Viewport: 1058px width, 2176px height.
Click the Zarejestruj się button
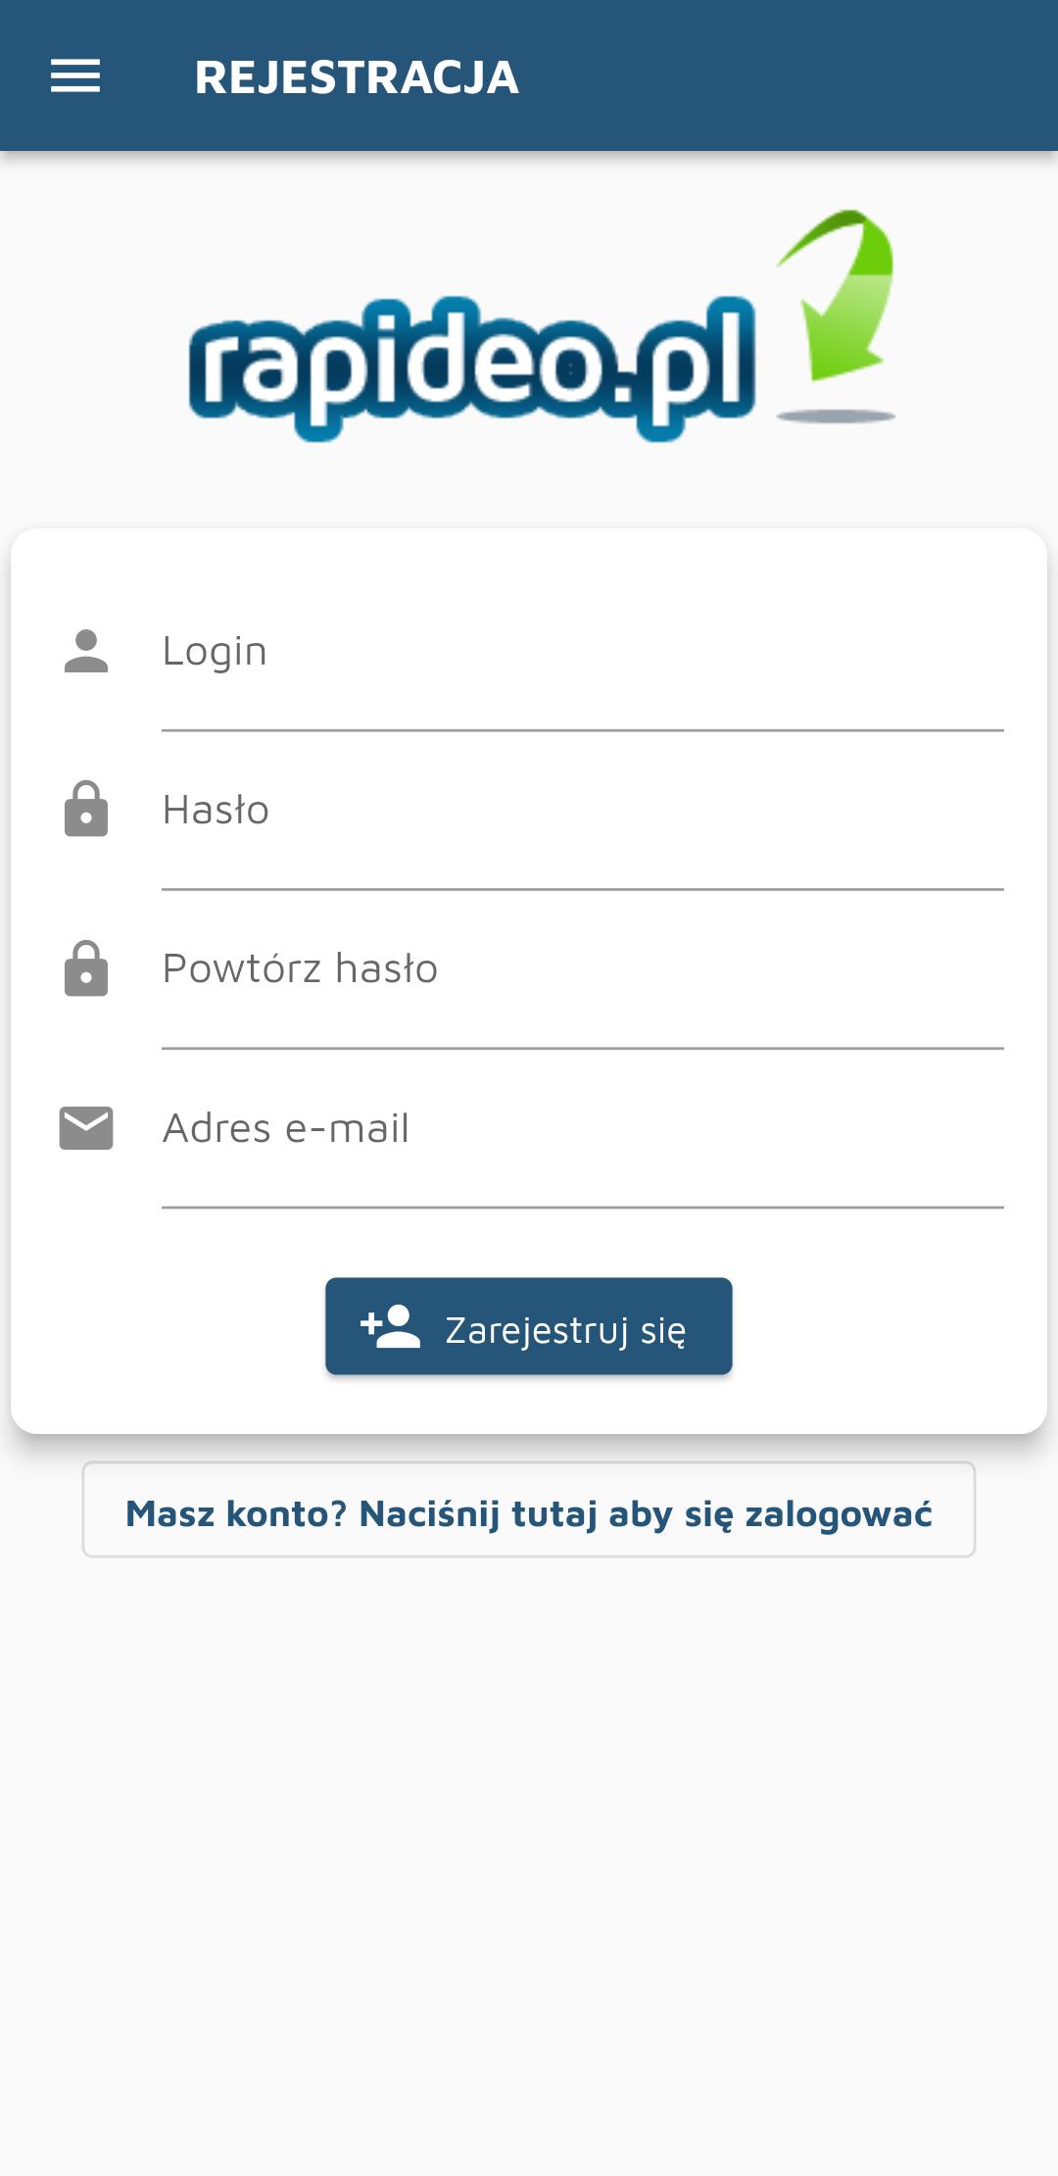click(x=529, y=1326)
